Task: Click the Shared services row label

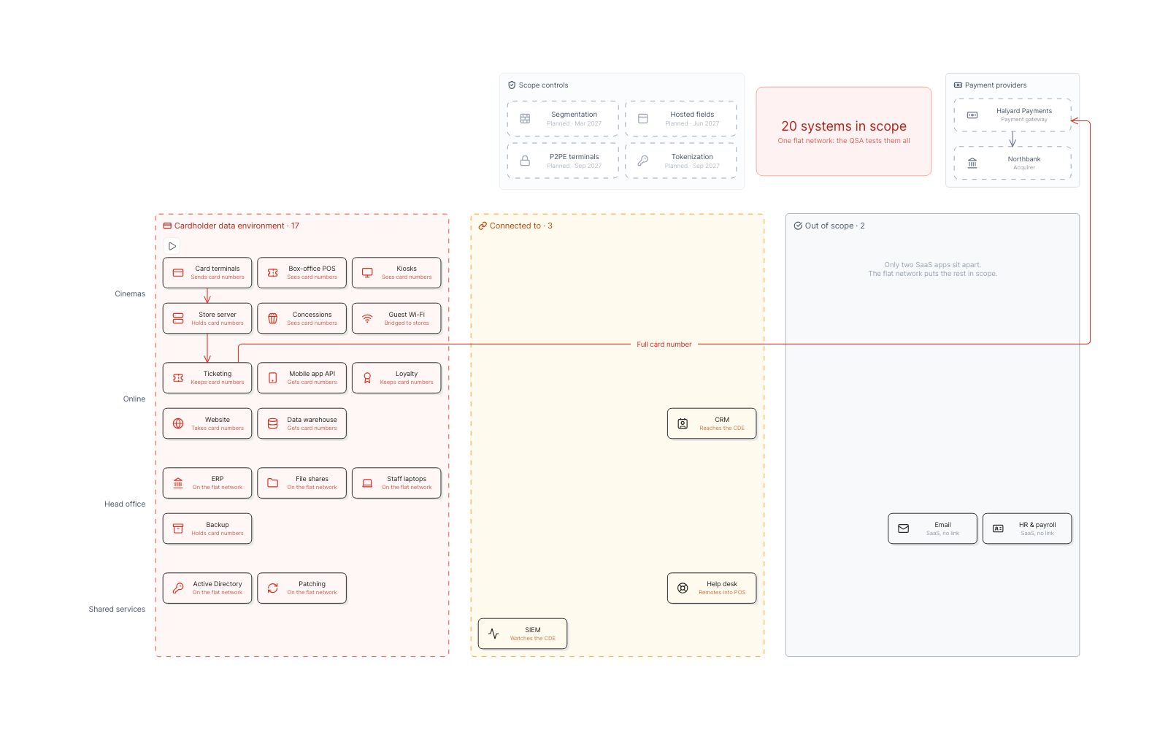Action: click(x=117, y=610)
